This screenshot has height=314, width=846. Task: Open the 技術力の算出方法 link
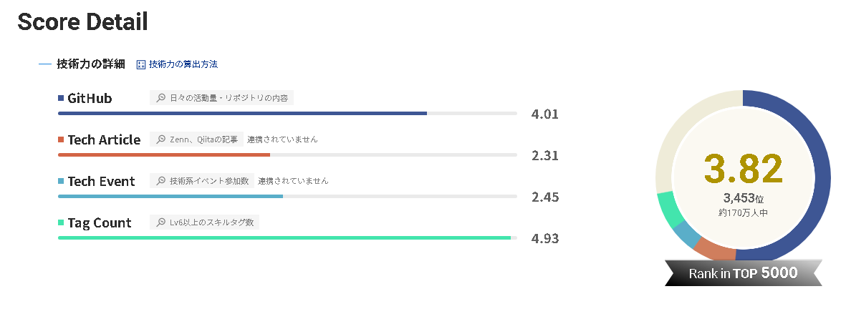183,64
